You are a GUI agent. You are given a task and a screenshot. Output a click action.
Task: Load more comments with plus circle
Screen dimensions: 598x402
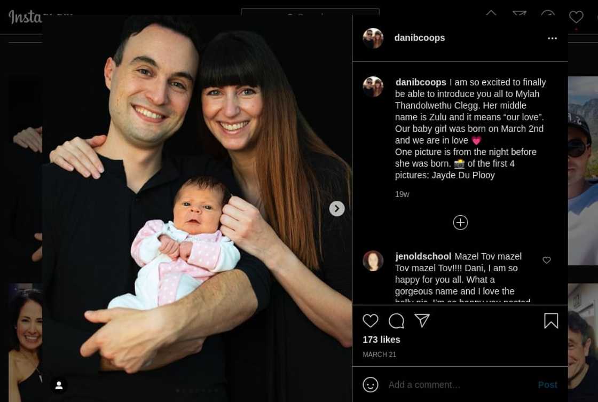coord(460,223)
